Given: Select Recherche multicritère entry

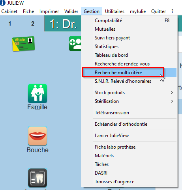Looking at the screenshot, I should click(x=129, y=73).
